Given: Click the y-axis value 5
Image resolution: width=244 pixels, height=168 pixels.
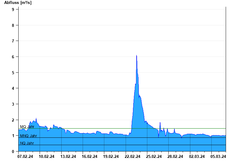Looking at the screenshot, I should coord(13,73).
